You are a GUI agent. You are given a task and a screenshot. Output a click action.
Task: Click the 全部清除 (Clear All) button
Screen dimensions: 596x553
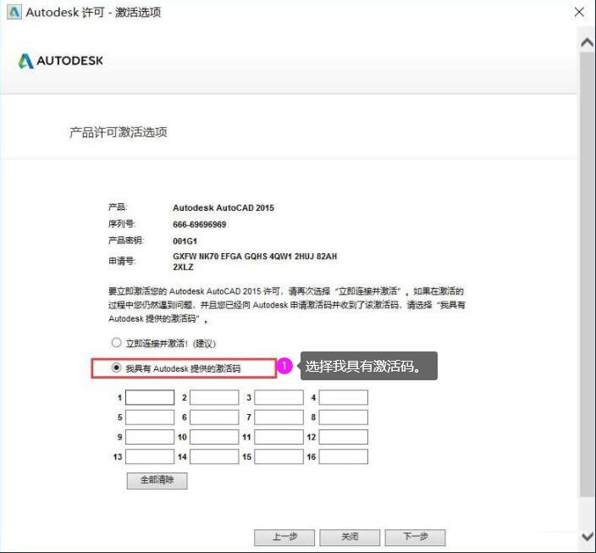point(157,481)
